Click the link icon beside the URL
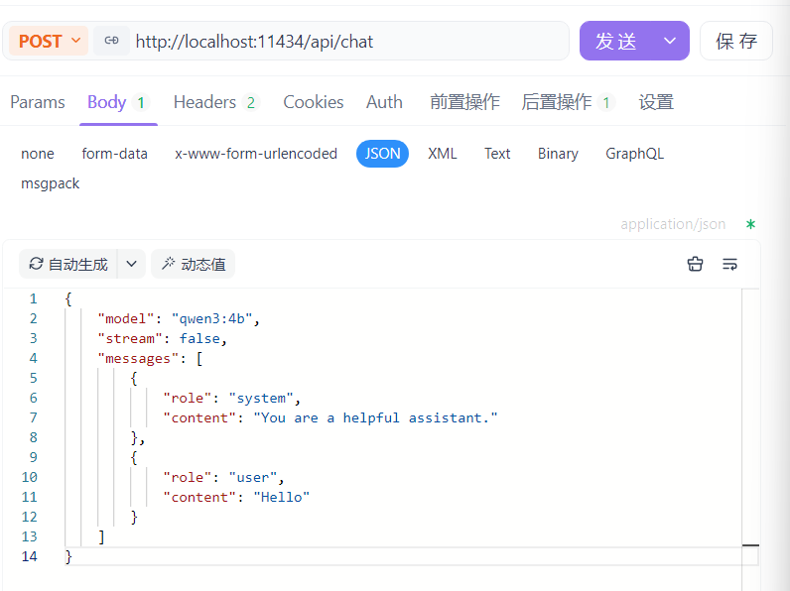Viewport: 790px width, 591px height. click(x=111, y=41)
